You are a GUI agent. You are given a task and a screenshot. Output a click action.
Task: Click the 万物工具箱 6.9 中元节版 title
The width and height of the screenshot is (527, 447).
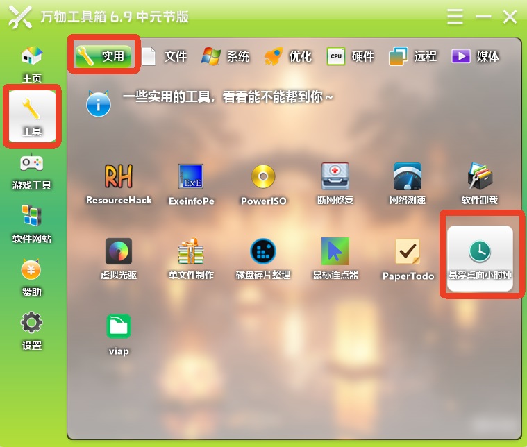[115, 17]
